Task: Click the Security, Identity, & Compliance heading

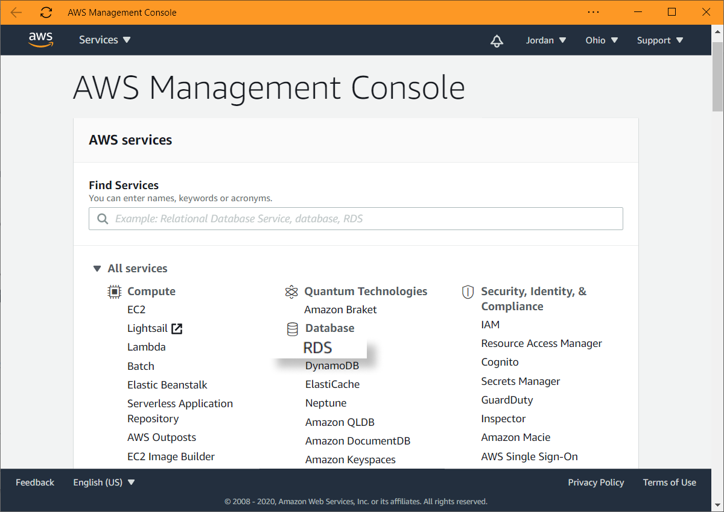Action: 534,299
